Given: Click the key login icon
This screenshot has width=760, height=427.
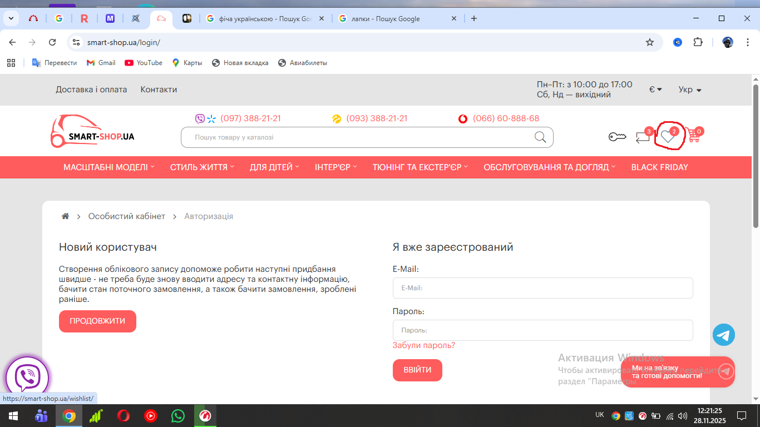Looking at the screenshot, I should point(617,137).
